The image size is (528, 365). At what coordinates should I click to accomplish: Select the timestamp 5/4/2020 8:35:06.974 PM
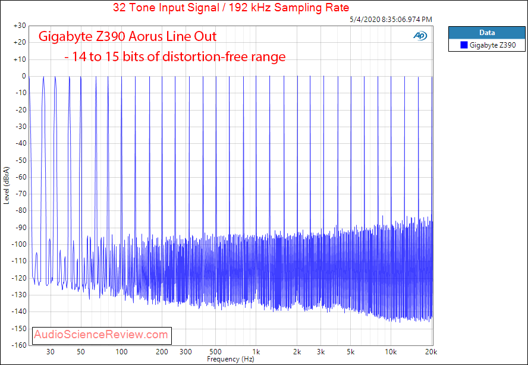click(391, 20)
